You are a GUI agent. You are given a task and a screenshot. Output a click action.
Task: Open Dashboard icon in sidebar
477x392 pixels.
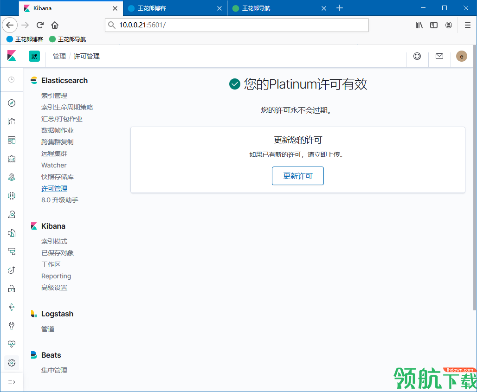(x=12, y=140)
